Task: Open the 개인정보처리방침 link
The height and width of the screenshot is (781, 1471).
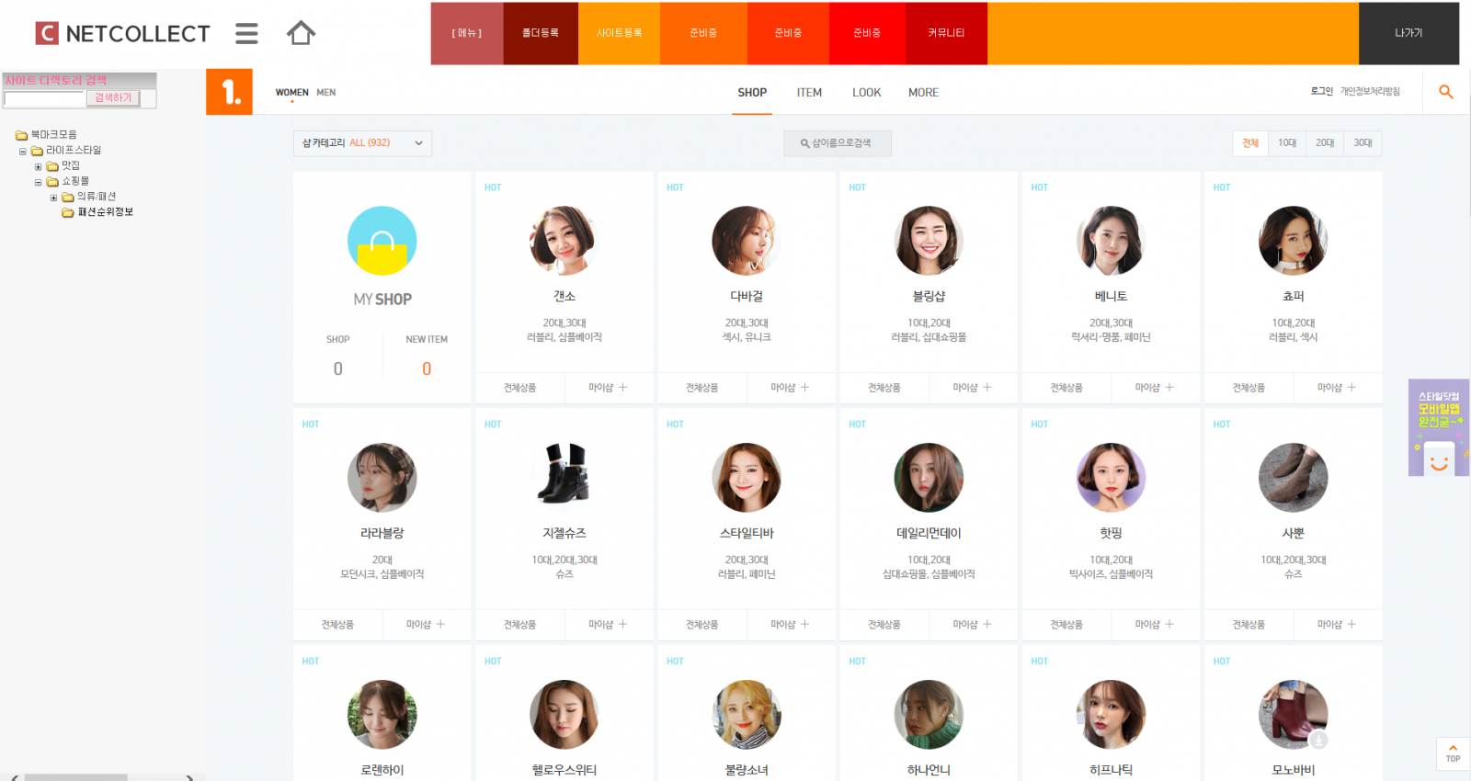Action: [x=1370, y=92]
